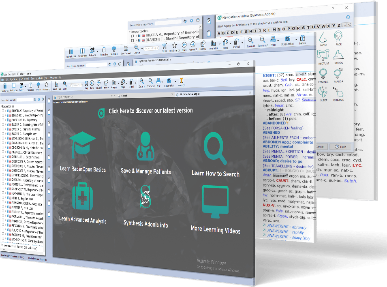Open Analysis dropdown arrow in front toolbar
Image resolution: width=387 pixels, height=287 pixels.
(119, 83)
